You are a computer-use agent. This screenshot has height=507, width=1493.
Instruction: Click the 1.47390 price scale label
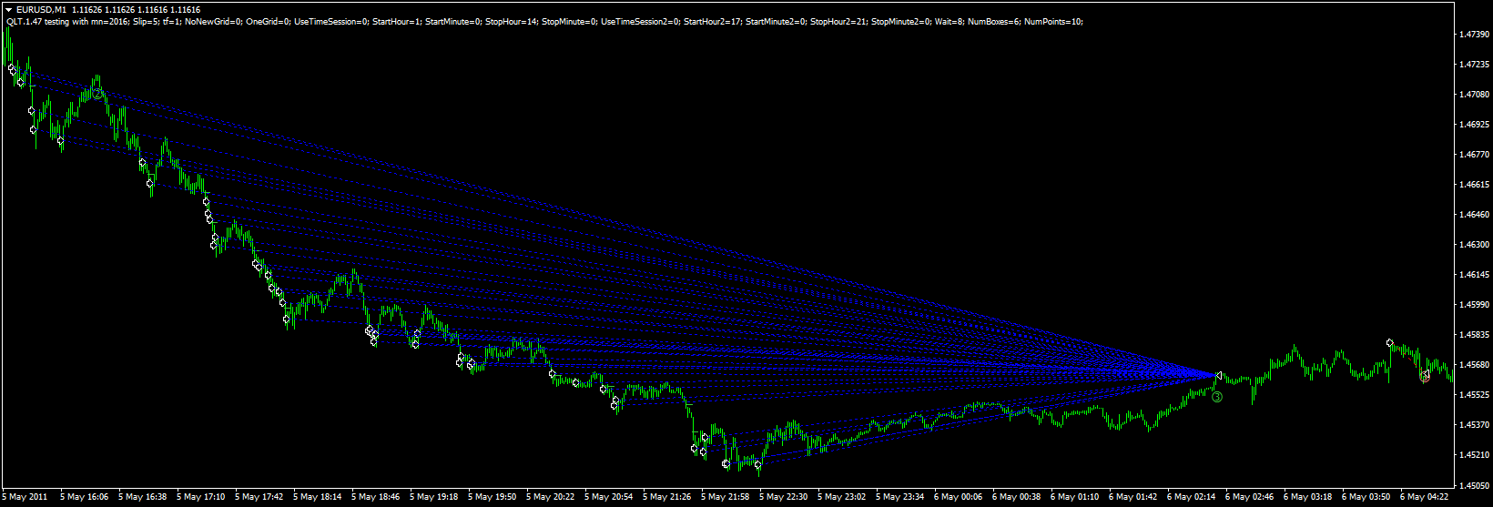click(x=1474, y=35)
